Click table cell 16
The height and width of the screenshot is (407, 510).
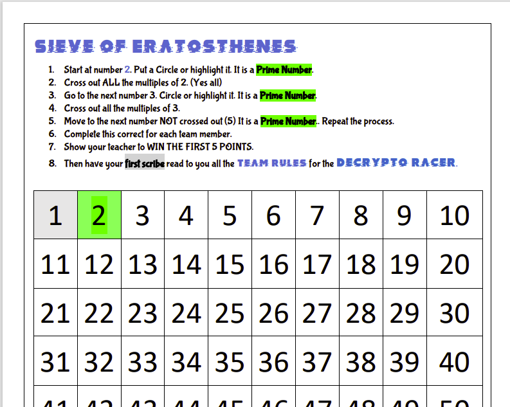273,264
